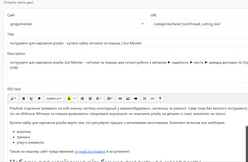
Task: Click the insert video icon
Action: [136, 98]
